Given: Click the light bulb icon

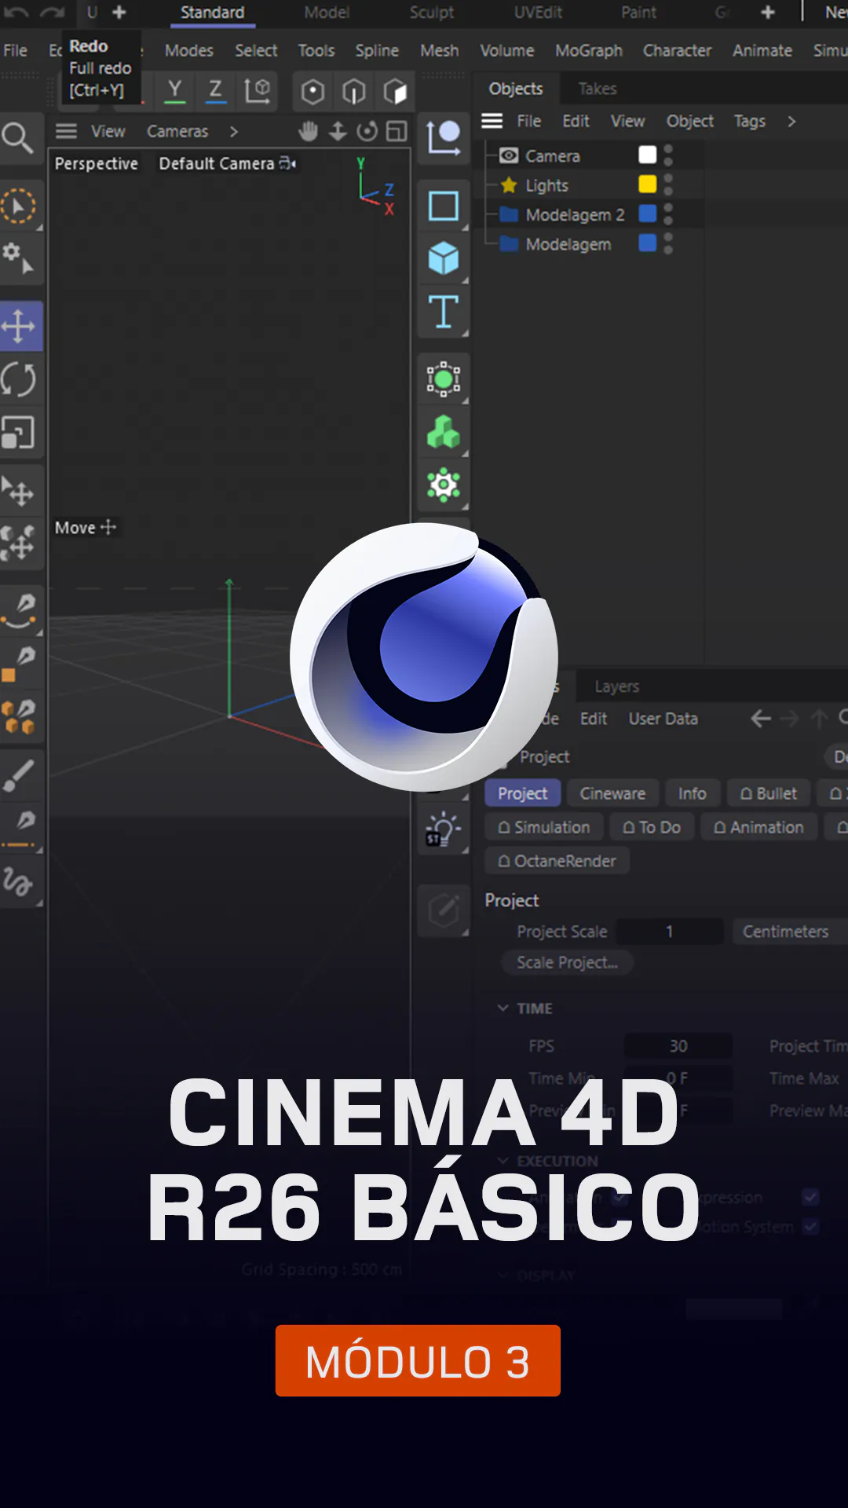Looking at the screenshot, I should 442,829.
